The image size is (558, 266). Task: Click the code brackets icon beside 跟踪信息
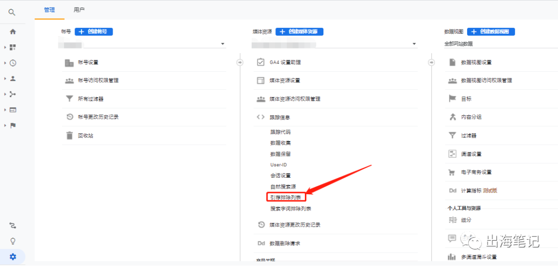(x=260, y=117)
